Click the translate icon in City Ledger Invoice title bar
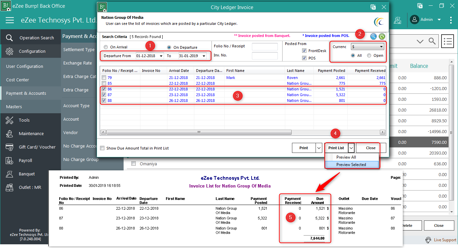The height and width of the screenshot is (248, 458). click(373, 7)
